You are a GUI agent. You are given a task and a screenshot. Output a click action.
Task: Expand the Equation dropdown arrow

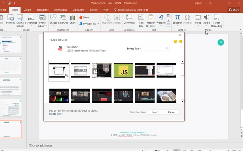(177, 26)
